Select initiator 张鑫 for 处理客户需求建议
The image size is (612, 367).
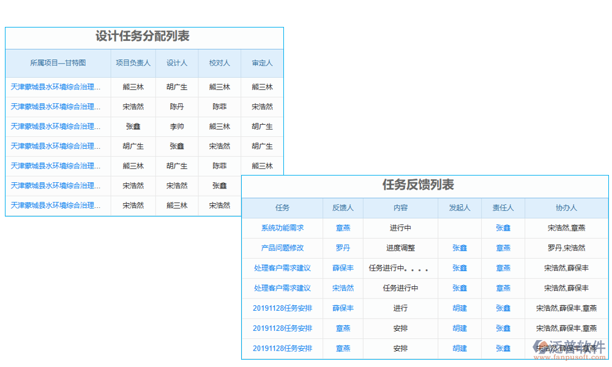pyautogui.click(x=459, y=268)
